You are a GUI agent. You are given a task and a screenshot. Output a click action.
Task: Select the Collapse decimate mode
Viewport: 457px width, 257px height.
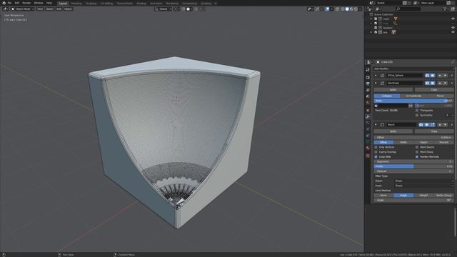pyautogui.click(x=387, y=96)
